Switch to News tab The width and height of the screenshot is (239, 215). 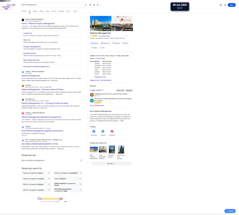pos(47,11)
